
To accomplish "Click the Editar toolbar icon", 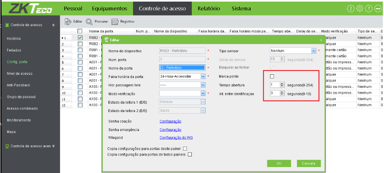I will 68,21.
